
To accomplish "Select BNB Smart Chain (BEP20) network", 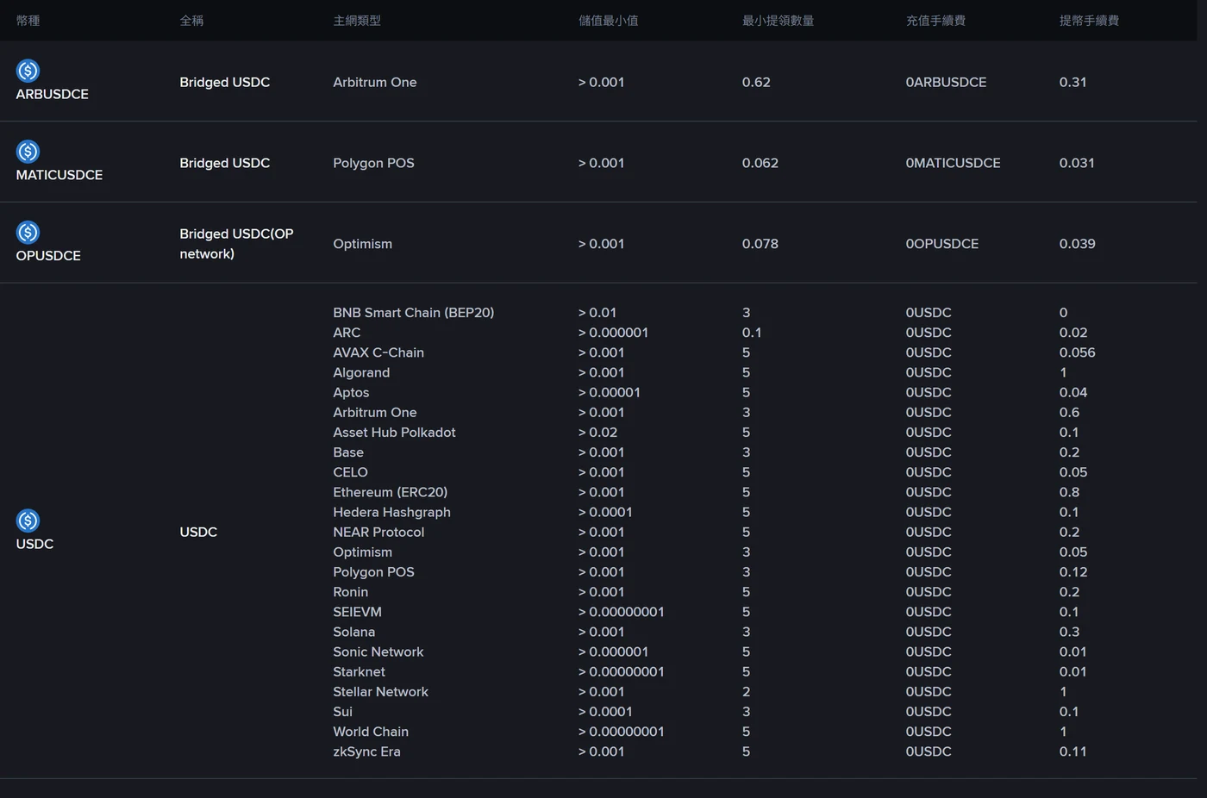I will [x=414, y=313].
